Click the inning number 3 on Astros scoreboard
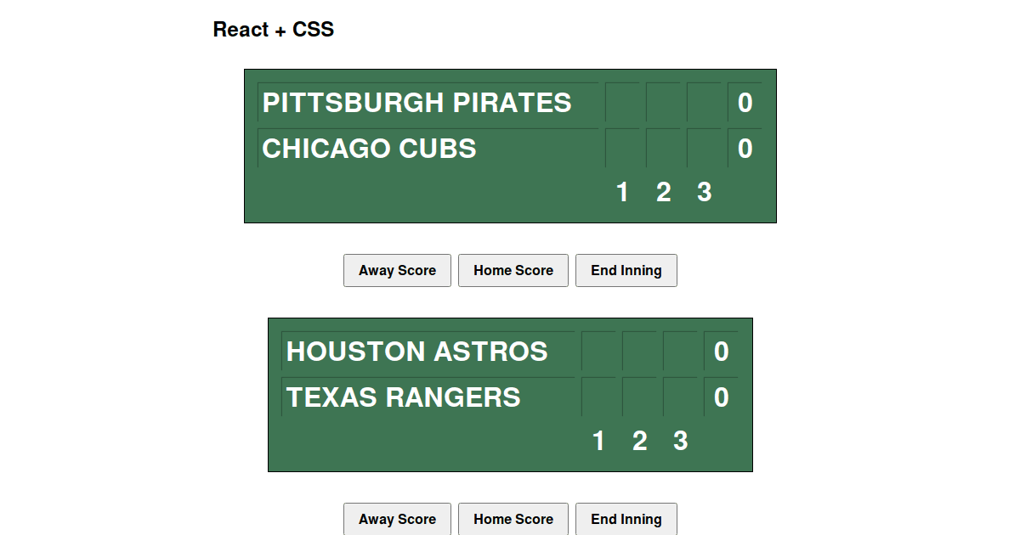The width and height of the screenshot is (1020, 535). [680, 441]
